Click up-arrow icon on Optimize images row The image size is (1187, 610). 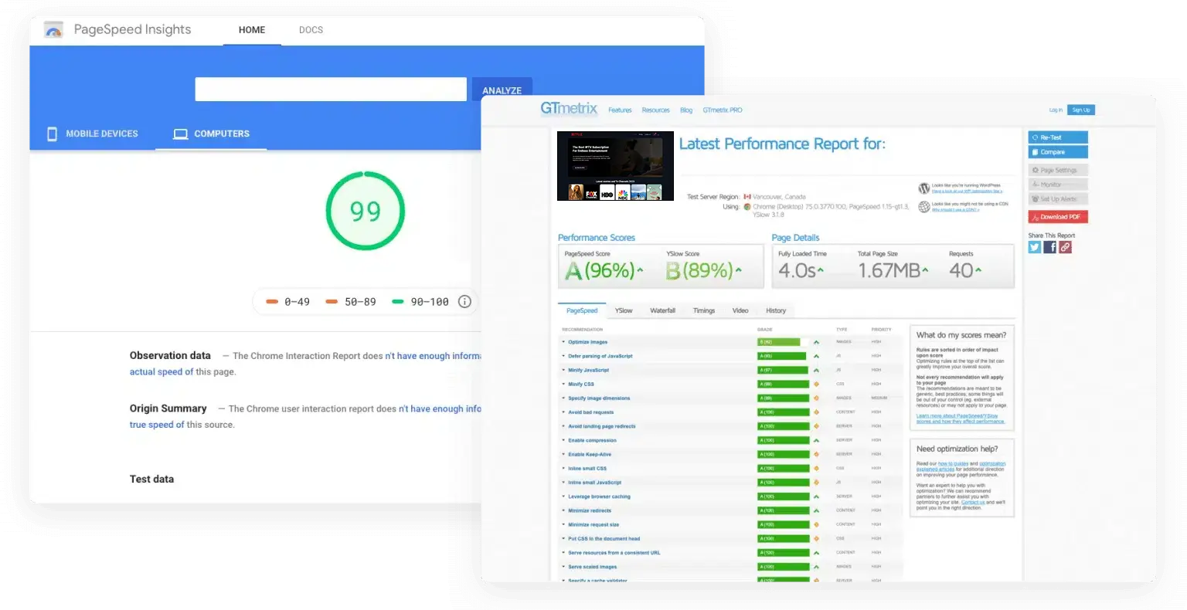[x=816, y=342]
